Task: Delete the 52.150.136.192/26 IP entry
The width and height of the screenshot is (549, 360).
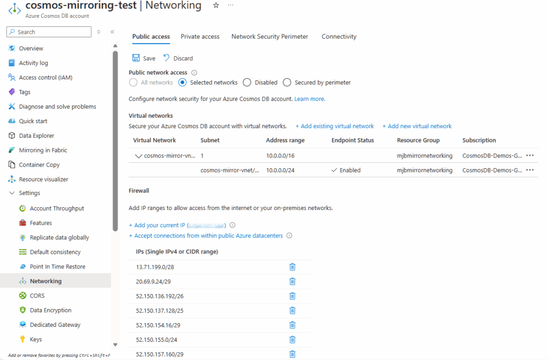Action: click(x=292, y=296)
